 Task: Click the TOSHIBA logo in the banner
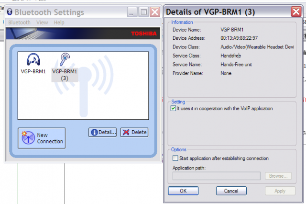click(x=144, y=34)
